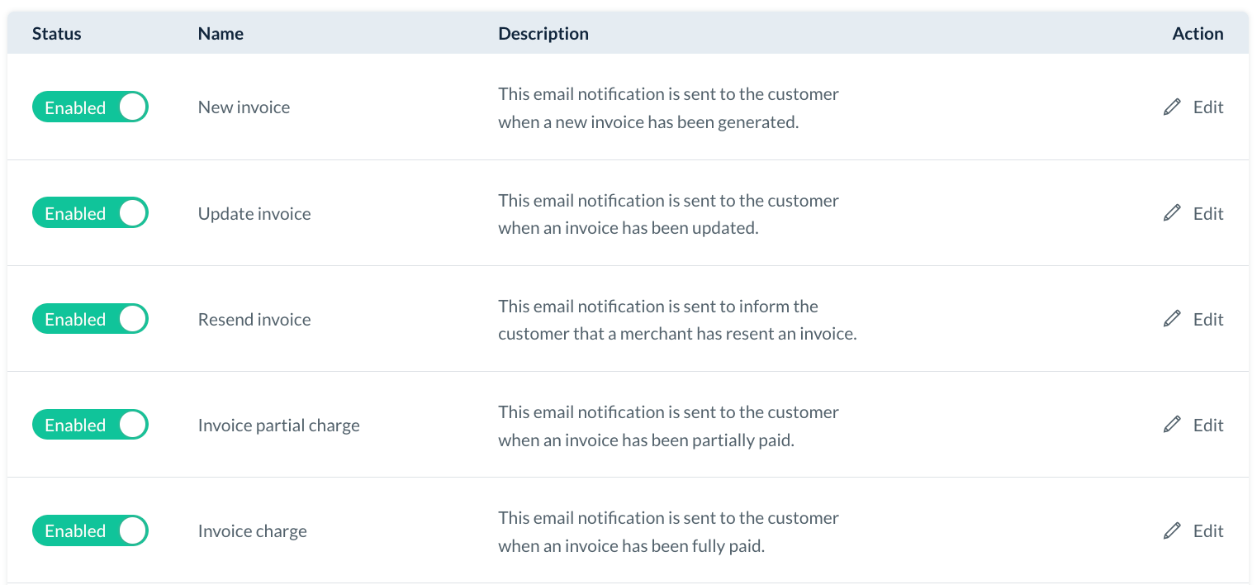Click the Status column header
This screenshot has height=585, width=1257.
point(57,34)
